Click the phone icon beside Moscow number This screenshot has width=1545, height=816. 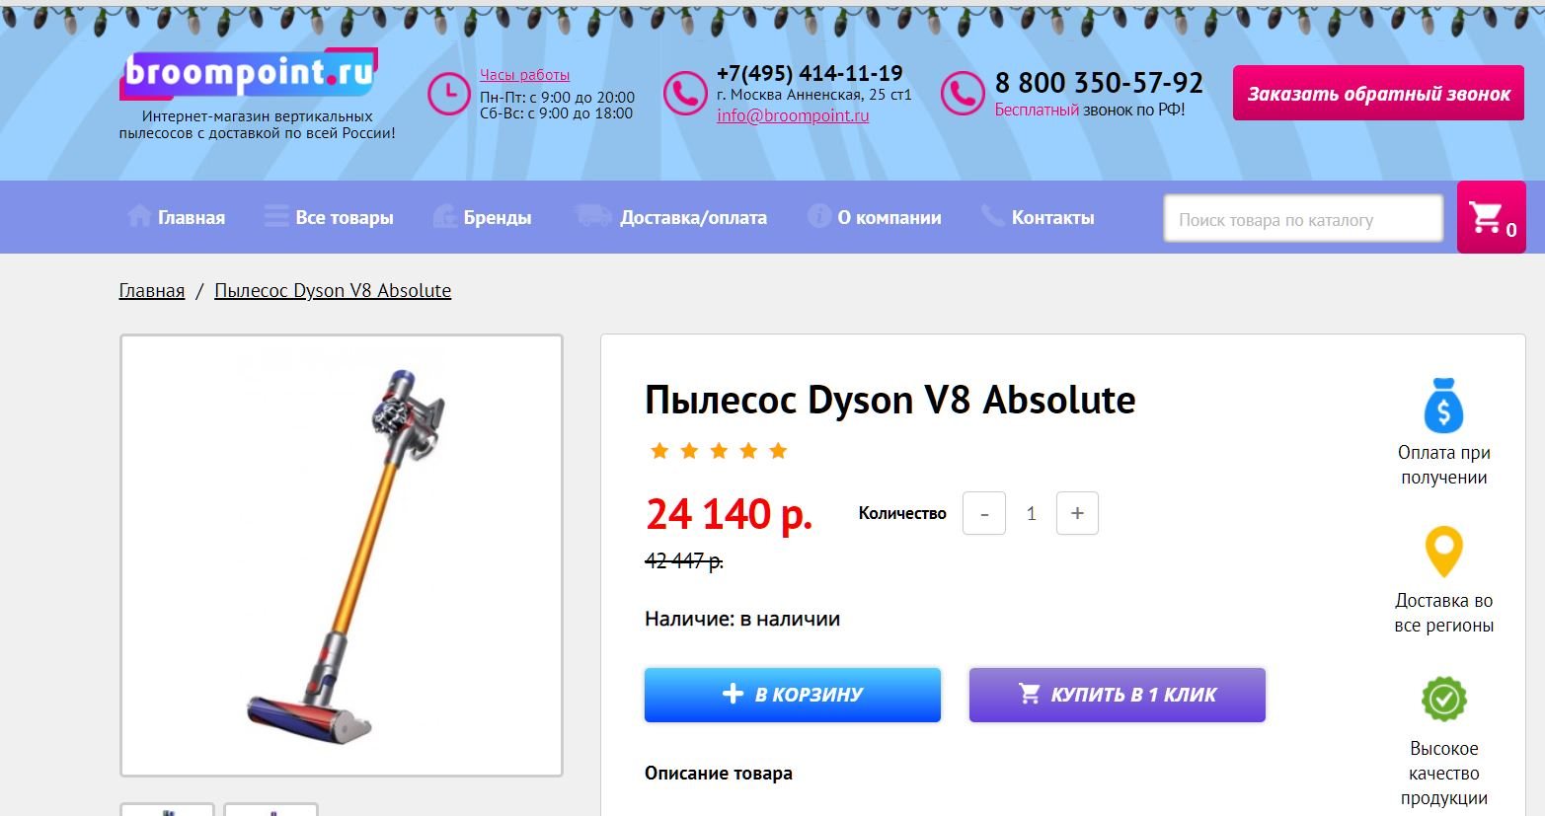pyautogui.click(x=685, y=94)
